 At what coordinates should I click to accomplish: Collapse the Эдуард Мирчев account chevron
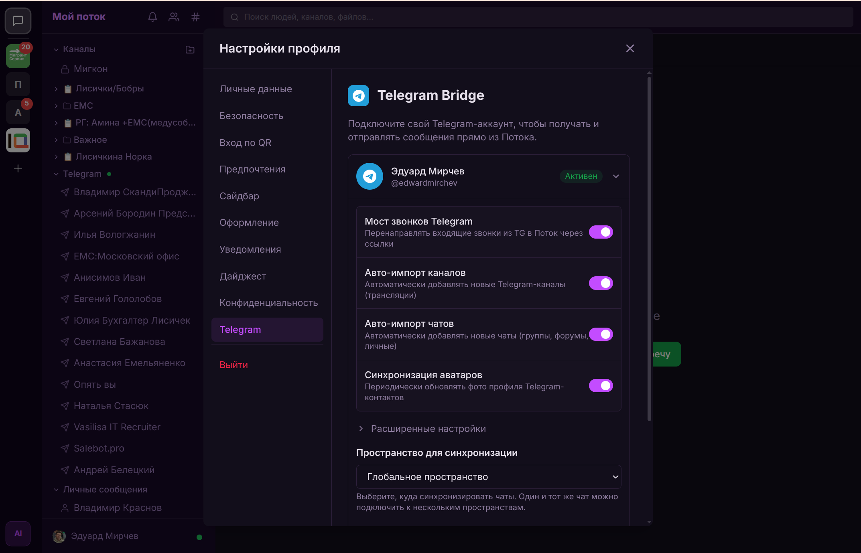[x=616, y=176]
